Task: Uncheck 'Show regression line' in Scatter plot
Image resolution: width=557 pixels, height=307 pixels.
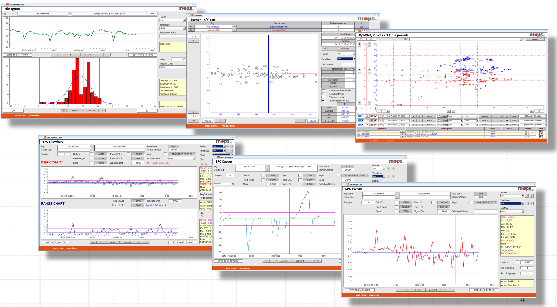Action: (x=324, y=101)
